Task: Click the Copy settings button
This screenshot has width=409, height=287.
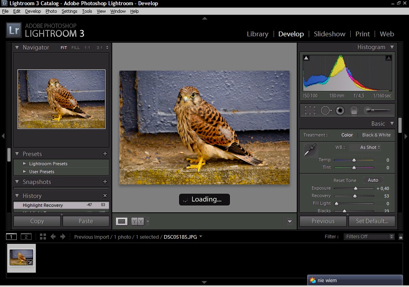Action: (x=37, y=221)
